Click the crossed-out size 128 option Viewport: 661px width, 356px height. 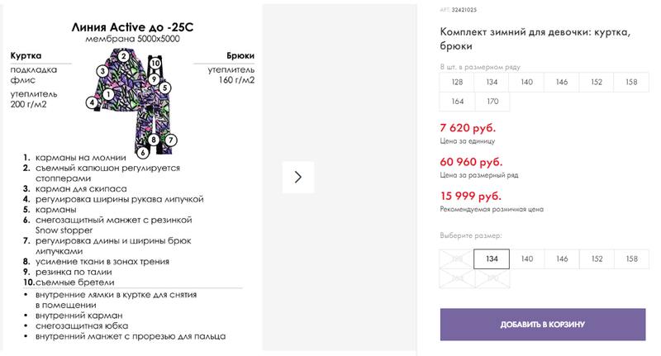pyautogui.click(x=457, y=259)
